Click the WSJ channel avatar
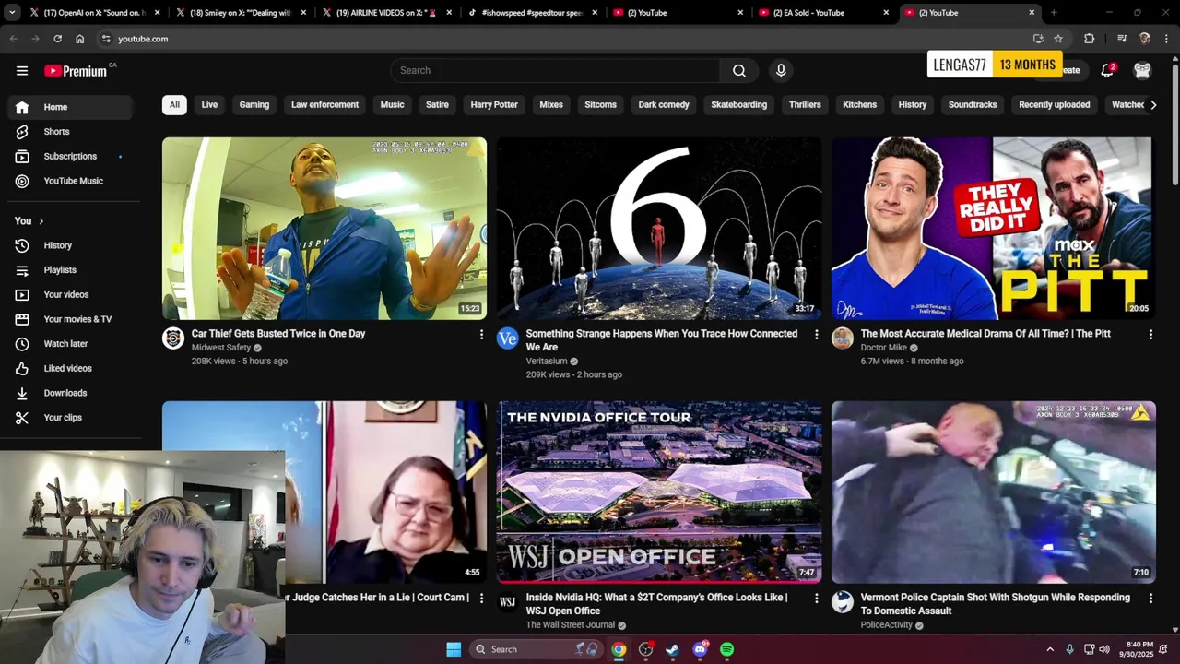Viewport: 1180px width, 664px height. coord(508,602)
